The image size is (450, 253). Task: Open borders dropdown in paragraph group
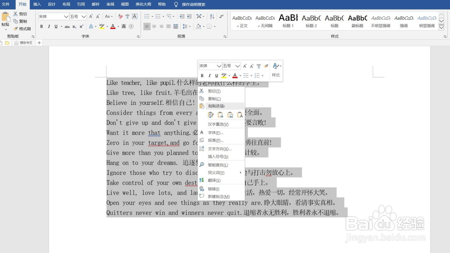tap(215, 27)
